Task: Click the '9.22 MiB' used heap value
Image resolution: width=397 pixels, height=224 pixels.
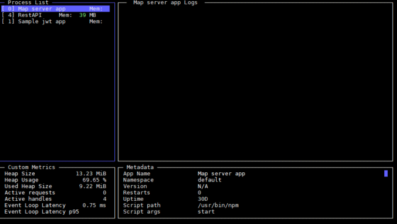Action: pyautogui.click(x=93, y=186)
